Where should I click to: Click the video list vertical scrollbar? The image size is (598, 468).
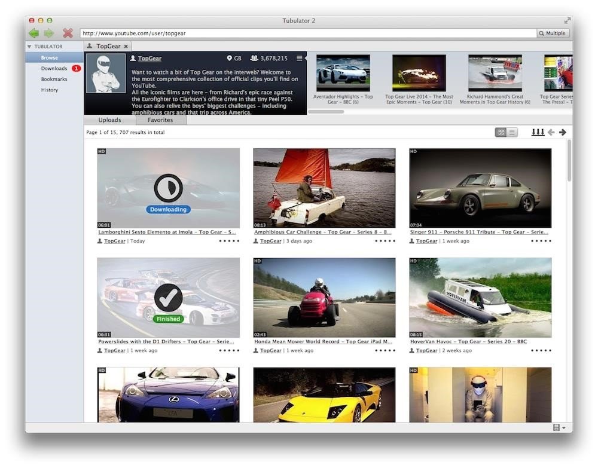tap(569, 160)
